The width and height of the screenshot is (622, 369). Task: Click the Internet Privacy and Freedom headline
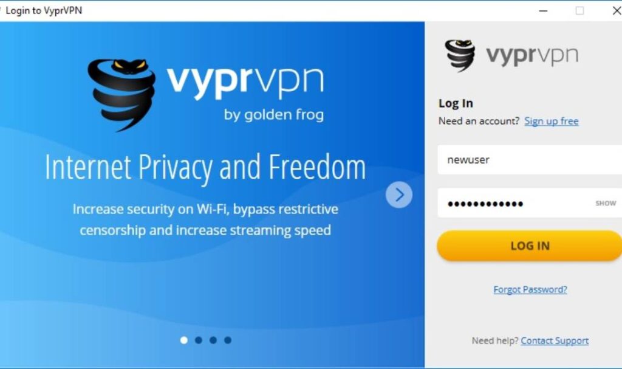click(205, 168)
